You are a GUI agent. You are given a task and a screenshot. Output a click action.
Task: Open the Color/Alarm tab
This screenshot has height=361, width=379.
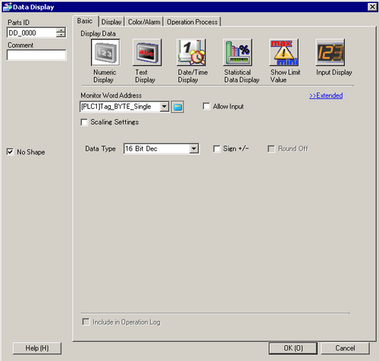point(144,22)
